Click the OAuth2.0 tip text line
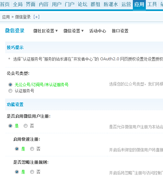The height and width of the screenshot is (178, 163). 88,59
